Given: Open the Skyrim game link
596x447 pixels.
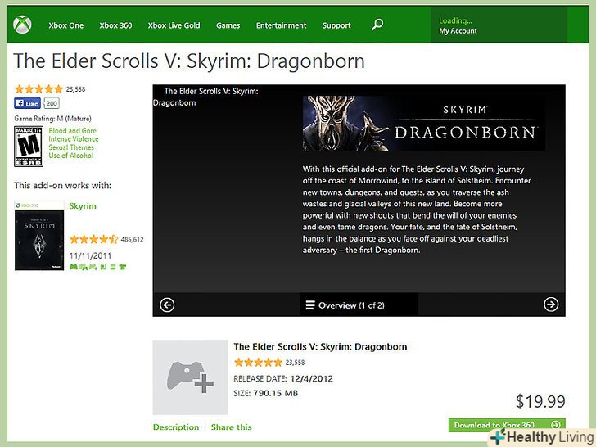Looking at the screenshot, I should click(83, 206).
